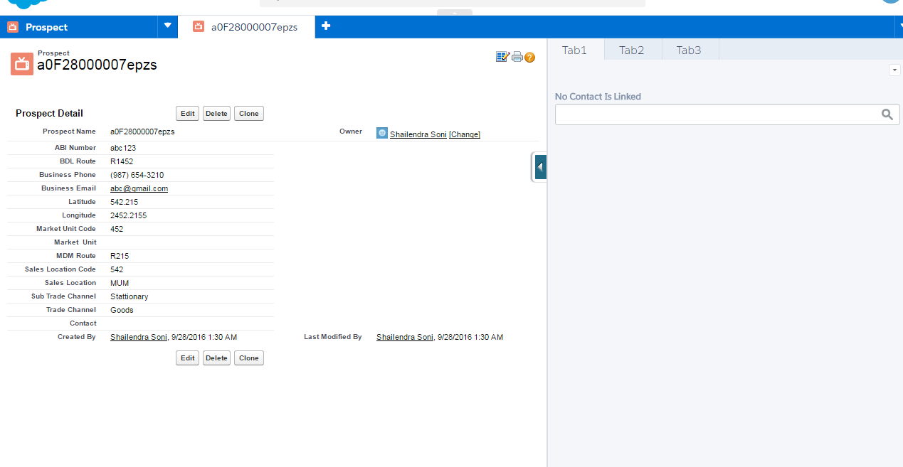
Task: Click the large Prospect record icon
Action: (22, 63)
